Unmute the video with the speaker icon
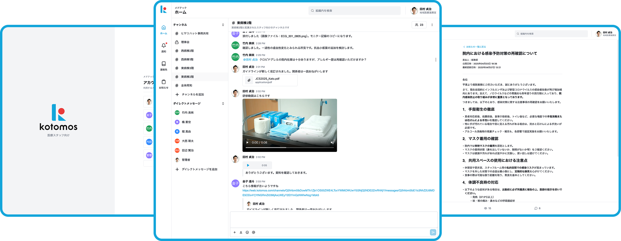Image resolution: width=621 pixels, height=241 pixels. pyautogui.click(x=332, y=142)
